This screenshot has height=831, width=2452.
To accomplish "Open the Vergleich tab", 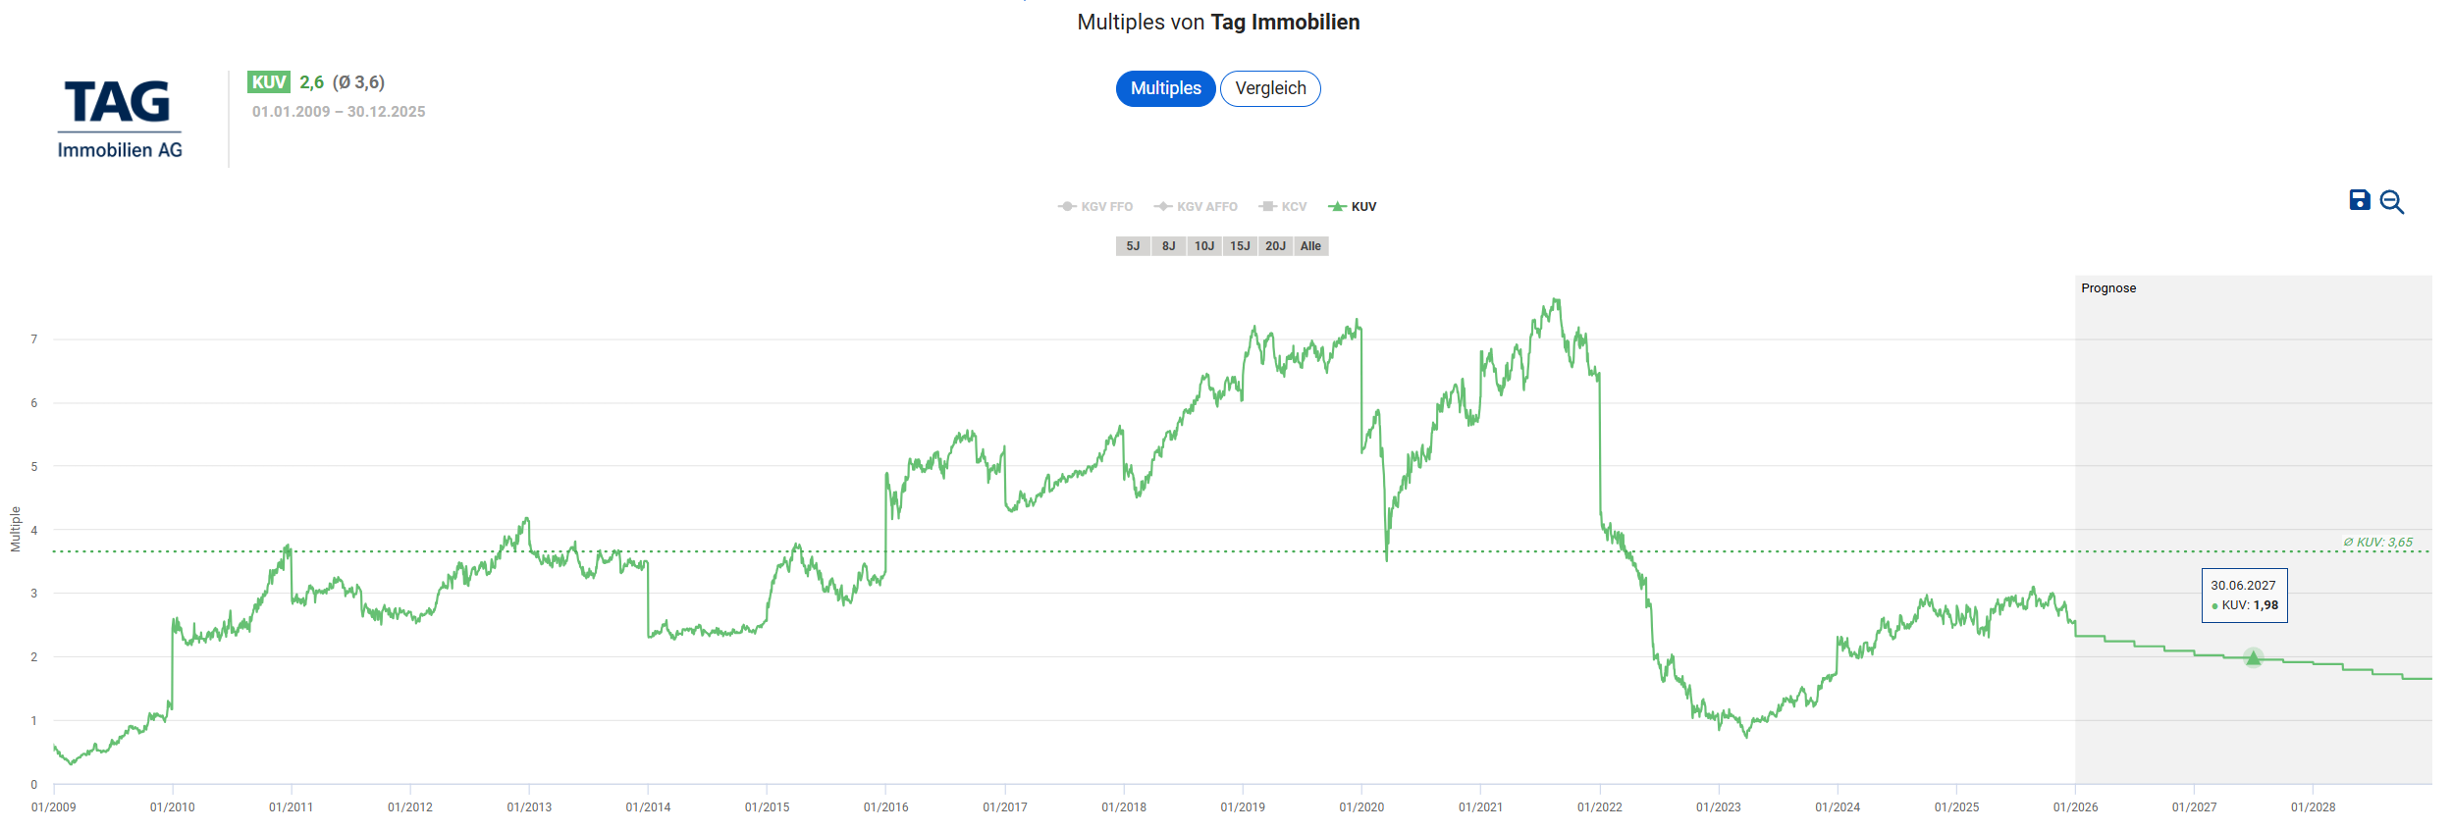I will pos(1270,88).
